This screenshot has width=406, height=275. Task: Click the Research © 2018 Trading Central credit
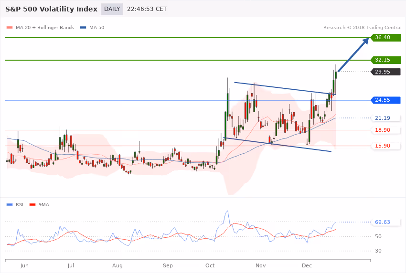point(362,27)
